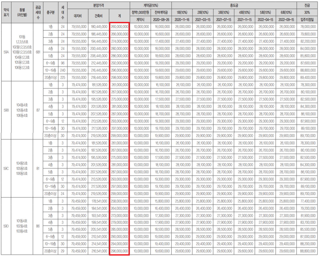Select the 건축비 column header

[98, 16]
